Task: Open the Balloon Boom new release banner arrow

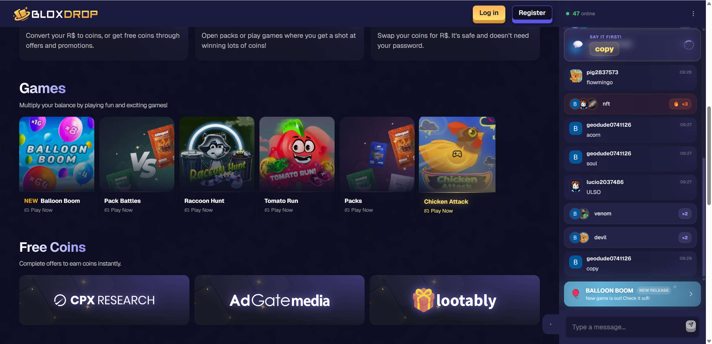Action: [691, 294]
